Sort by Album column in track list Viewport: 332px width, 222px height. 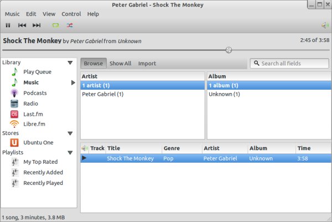click(x=272, y=148)
